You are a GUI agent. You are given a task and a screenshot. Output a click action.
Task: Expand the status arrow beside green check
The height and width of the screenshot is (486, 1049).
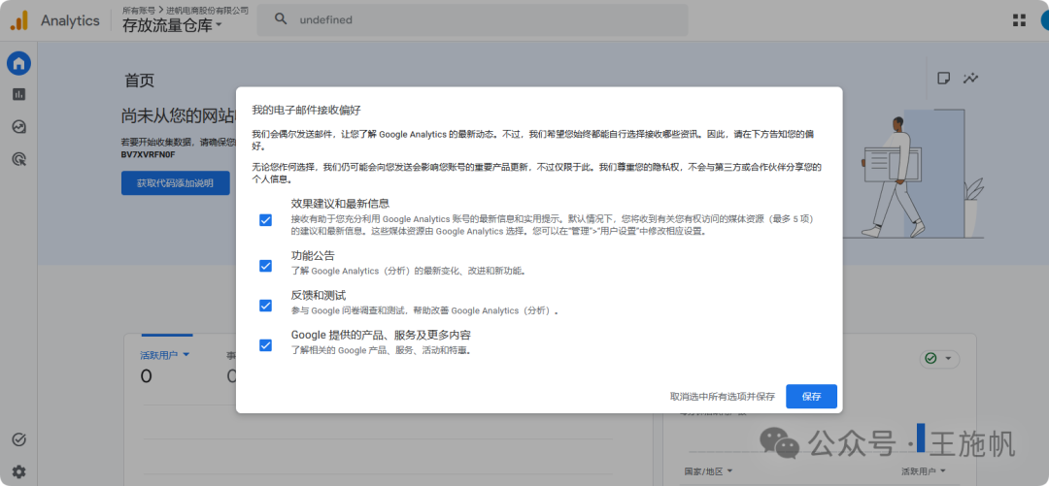[x=948, y=359]
